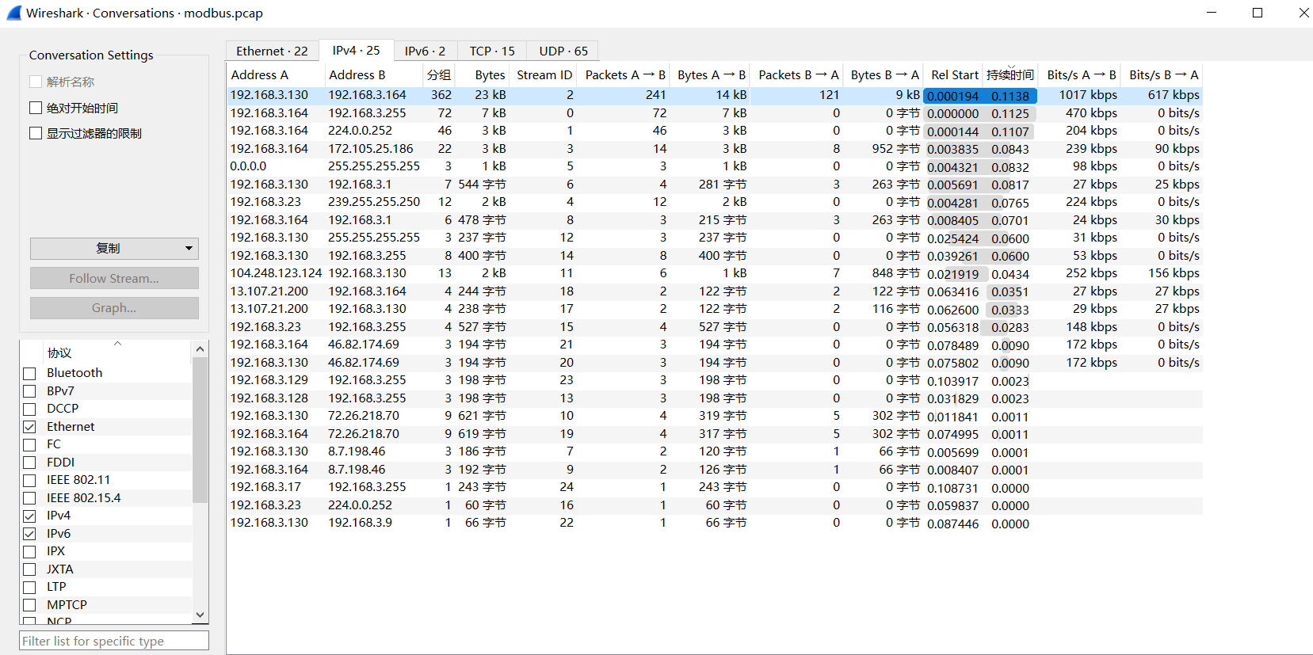
Task: Select row with Address B 192.168.3.164
Action: click(715, 95)
